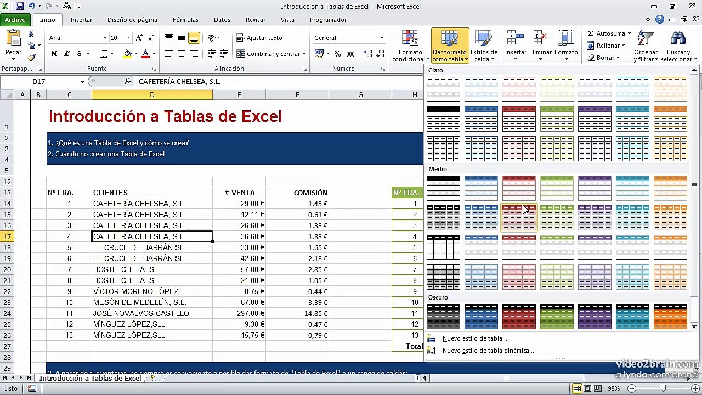Toggle the highlighted bottom align button

(194, 38)
